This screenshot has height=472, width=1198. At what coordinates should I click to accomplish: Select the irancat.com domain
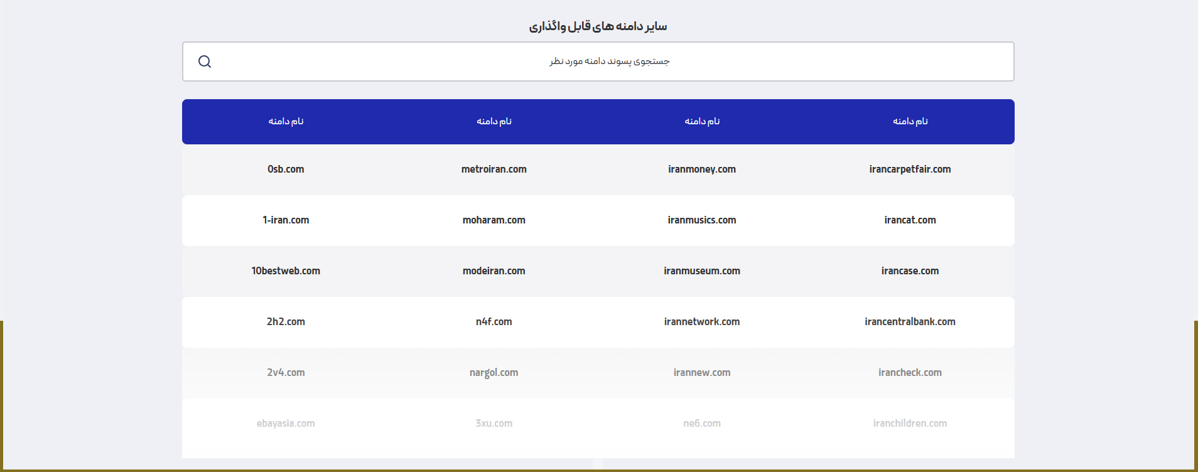910,220
